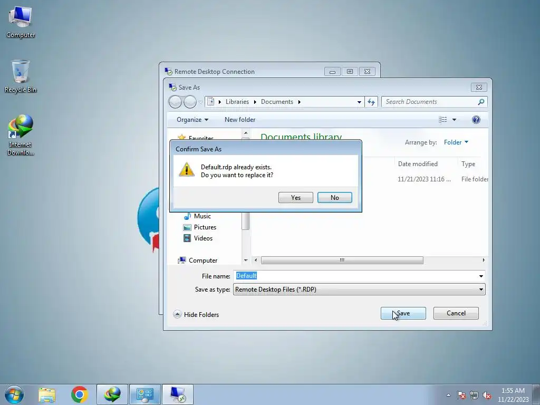The width and height of the screenshot is (540, 405).
Task: Click the search magnifier icon
Action: click(x=481, y=102)
